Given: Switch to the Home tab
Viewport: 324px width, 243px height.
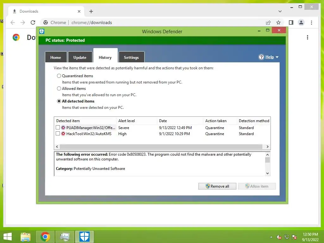Looking at the screenshot, I should tap(56, 57).
